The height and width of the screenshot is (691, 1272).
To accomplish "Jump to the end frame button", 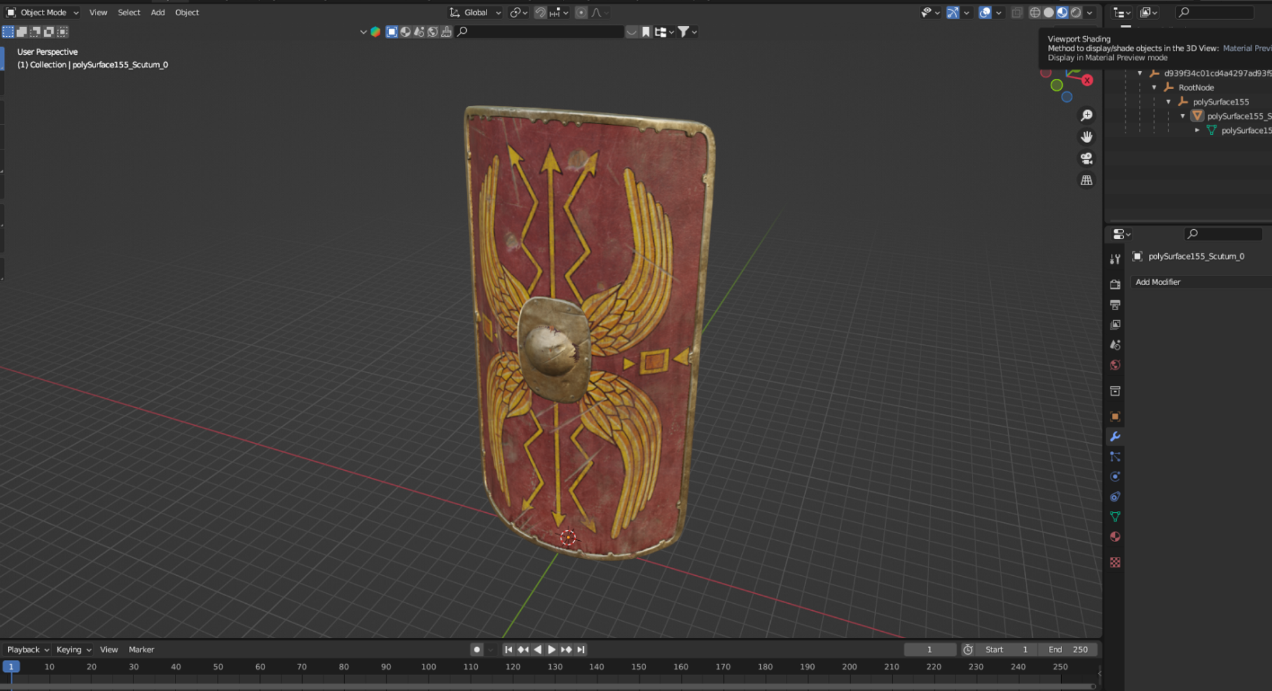I will [x=581, y=650].
